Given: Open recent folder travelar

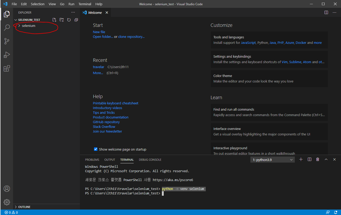Looking at the screenshot, I should point(98,67).
